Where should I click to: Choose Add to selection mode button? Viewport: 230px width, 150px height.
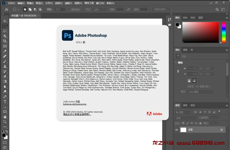(x=30, y=10)
